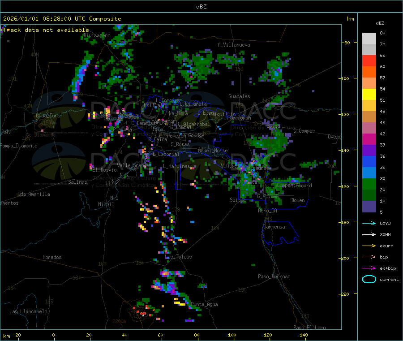Click the 'Valle_Grande' map label
The height and width of the screenshot is (341, 403).
[x=133, y=165]
